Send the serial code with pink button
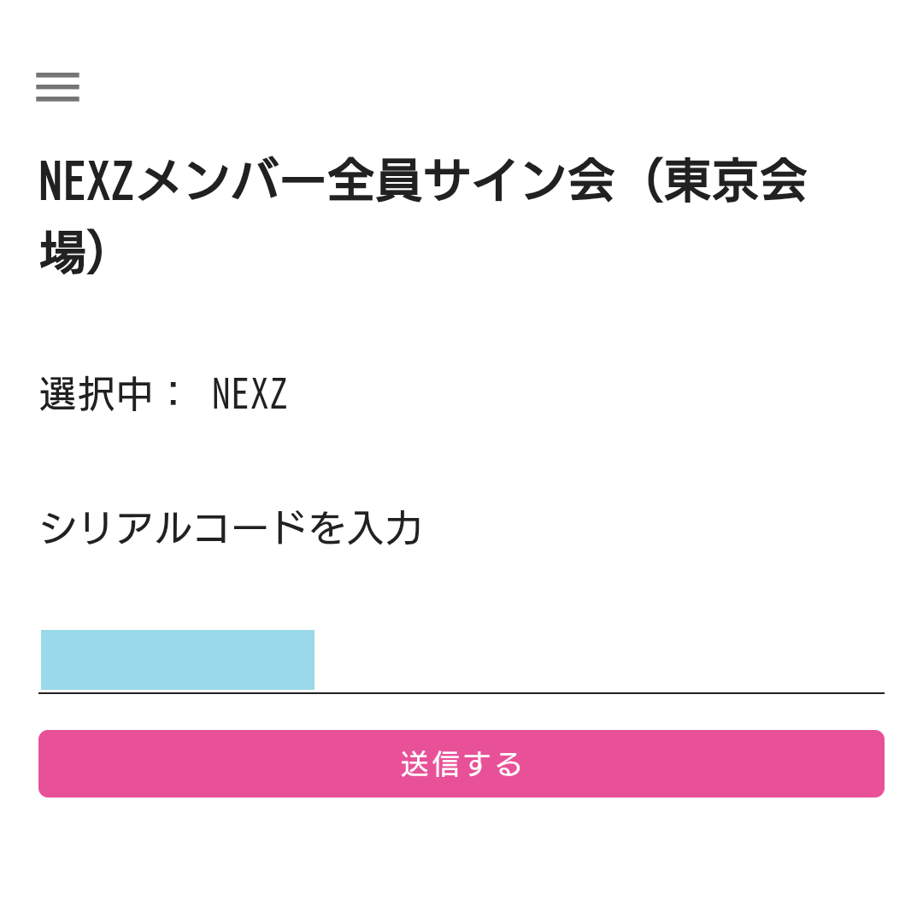The image size is (923, 924). click(461, 763)
